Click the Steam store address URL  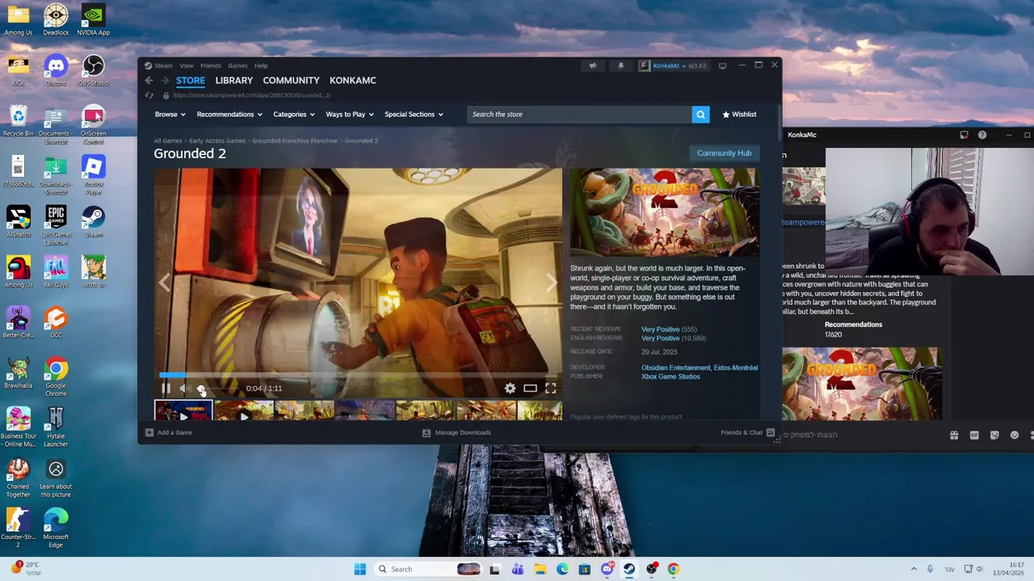[x=251, y=95]
